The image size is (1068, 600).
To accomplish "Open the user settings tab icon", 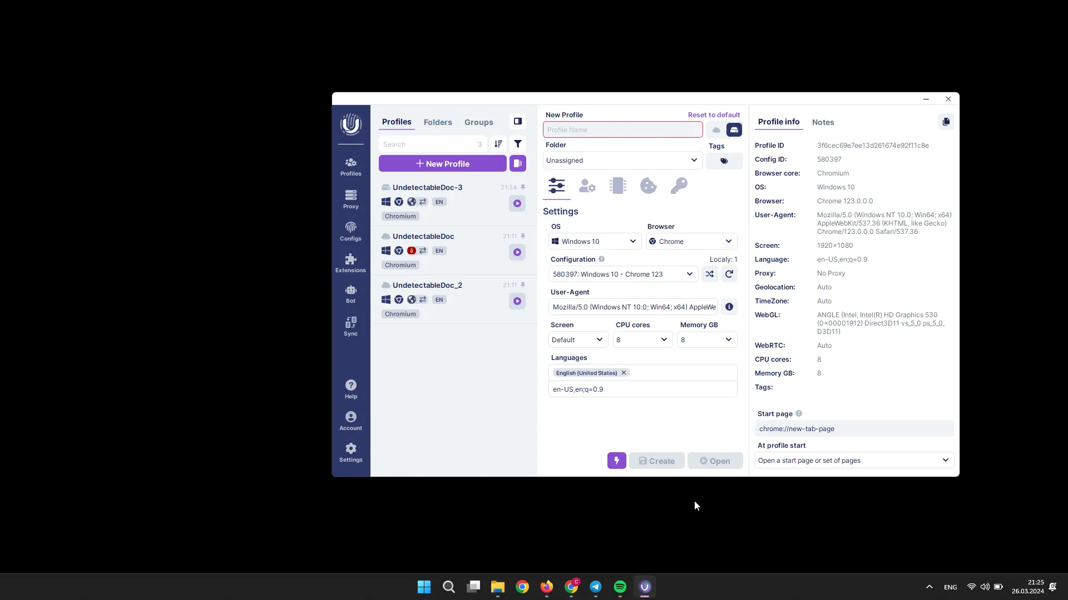I will tap(587, 186).
